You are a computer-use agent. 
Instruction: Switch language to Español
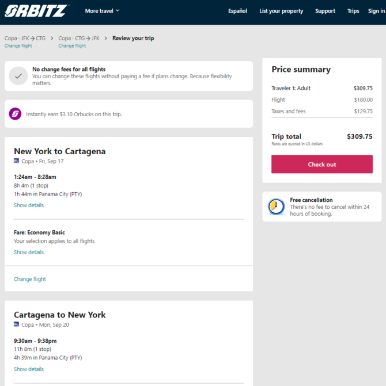click(x=237, y=11)
